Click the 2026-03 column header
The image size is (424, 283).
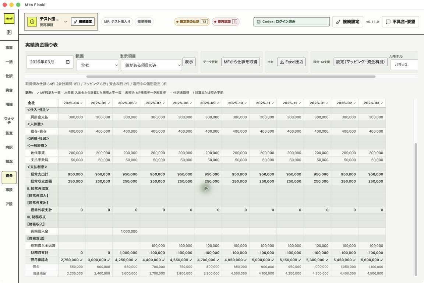[x=372, y=103]
